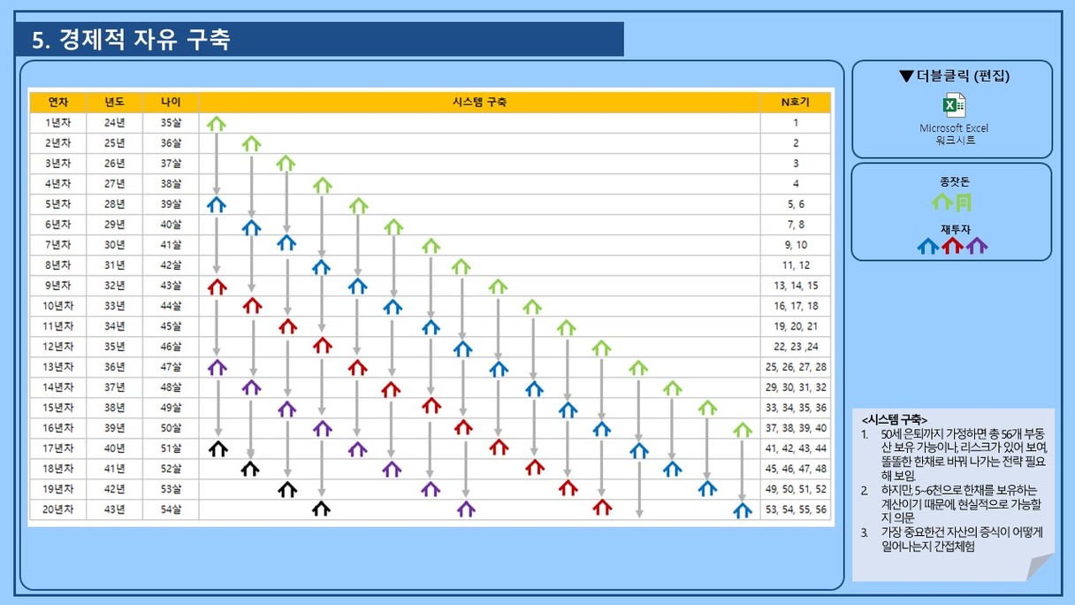Pick the red house in 12년차 row
This screenshot has height=605, width=1075.
pyautogui.click(x=323, y=345)
